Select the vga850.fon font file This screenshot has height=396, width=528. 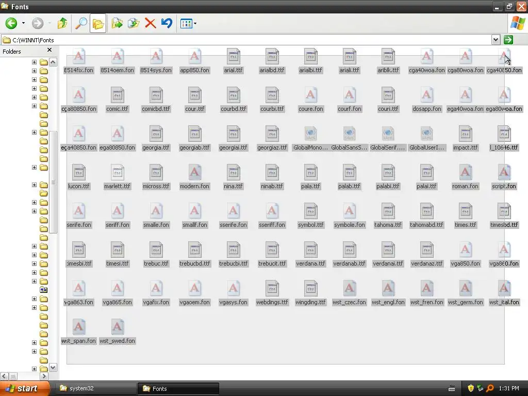click(466, 255)
